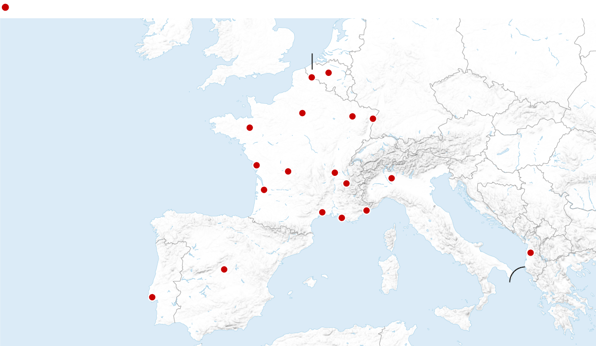Screen dimensions: 596x346
Task: Select the red marker at Brussels, Belgium
Action: [329, 73]
